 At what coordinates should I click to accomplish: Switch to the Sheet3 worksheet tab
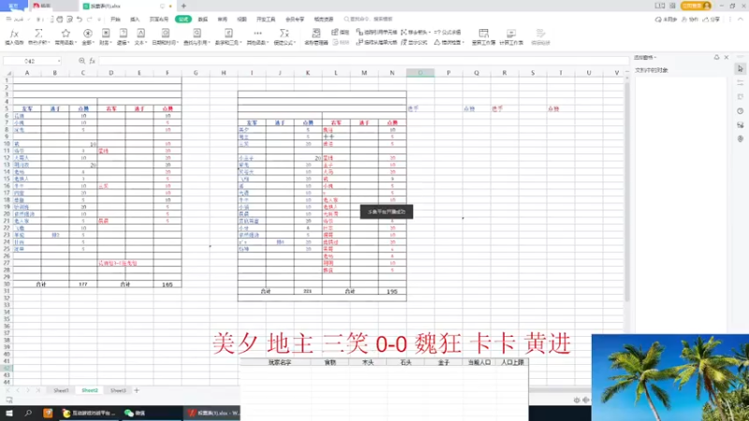pyautogui.click(x=118, y=390)
